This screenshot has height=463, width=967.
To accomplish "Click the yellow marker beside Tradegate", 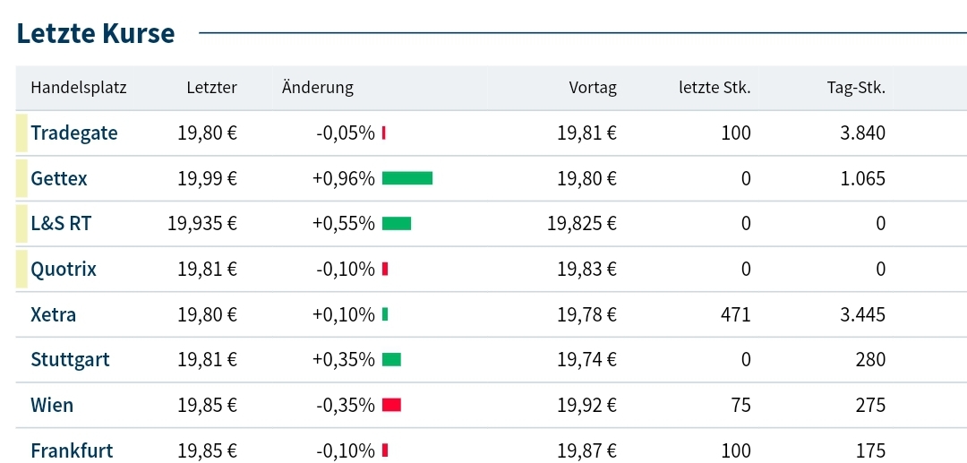I will (x=21, y=133).
